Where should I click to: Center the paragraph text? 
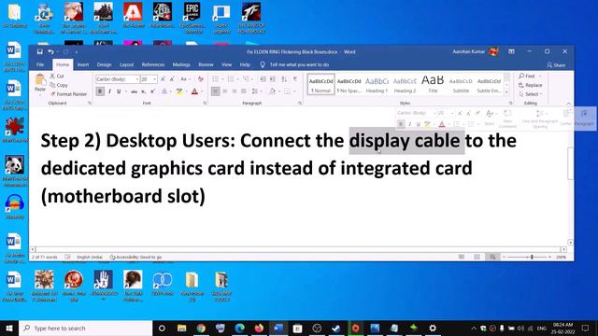[225, 91]
